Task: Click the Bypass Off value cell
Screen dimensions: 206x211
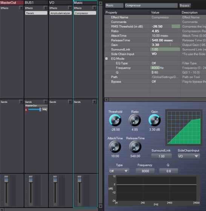Action: (165, 81)
